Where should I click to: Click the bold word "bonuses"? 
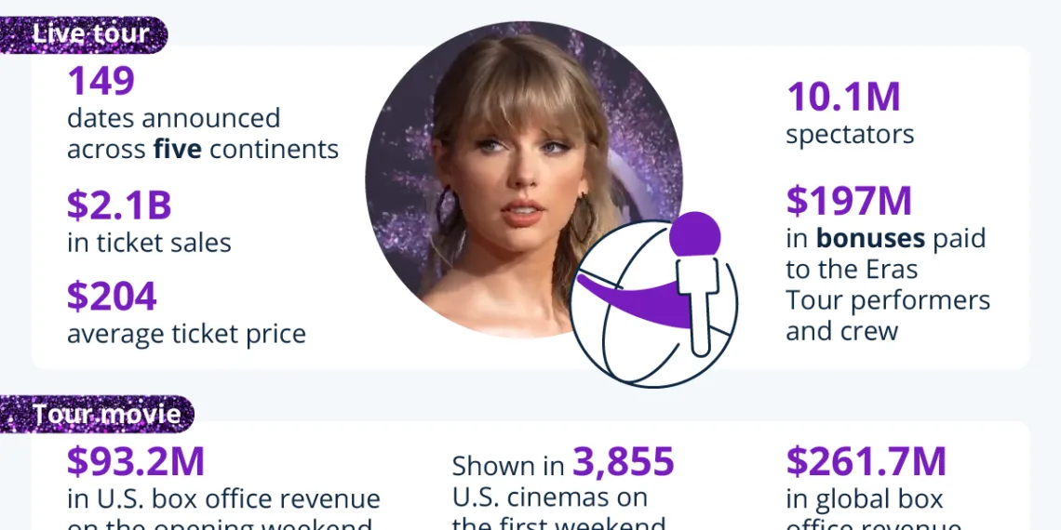coord(870,238)
